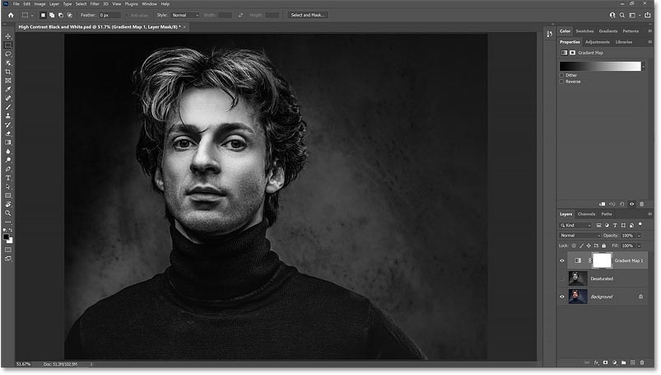Enable the Reverse checkbox
661x375 pixels.
click(562, 82)
